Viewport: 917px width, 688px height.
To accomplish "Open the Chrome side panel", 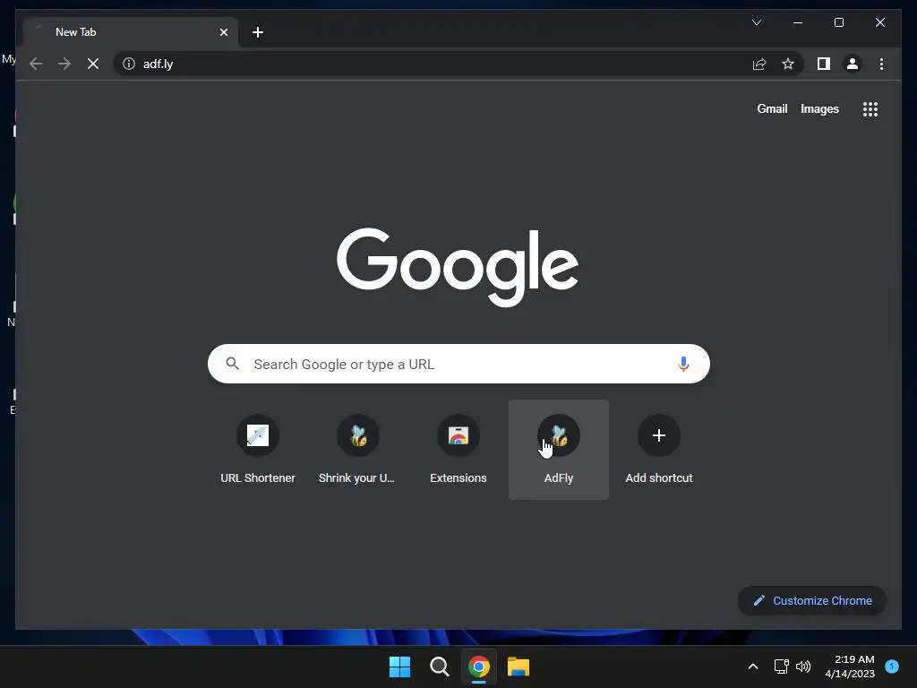I will (824, 64).
